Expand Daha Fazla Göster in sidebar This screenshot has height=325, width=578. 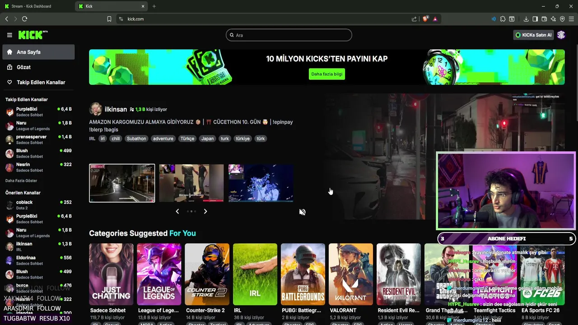point(21,181)
